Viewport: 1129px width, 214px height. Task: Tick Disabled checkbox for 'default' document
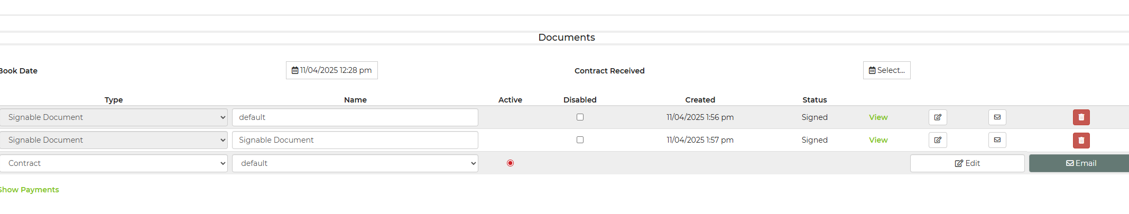point(580,117)
